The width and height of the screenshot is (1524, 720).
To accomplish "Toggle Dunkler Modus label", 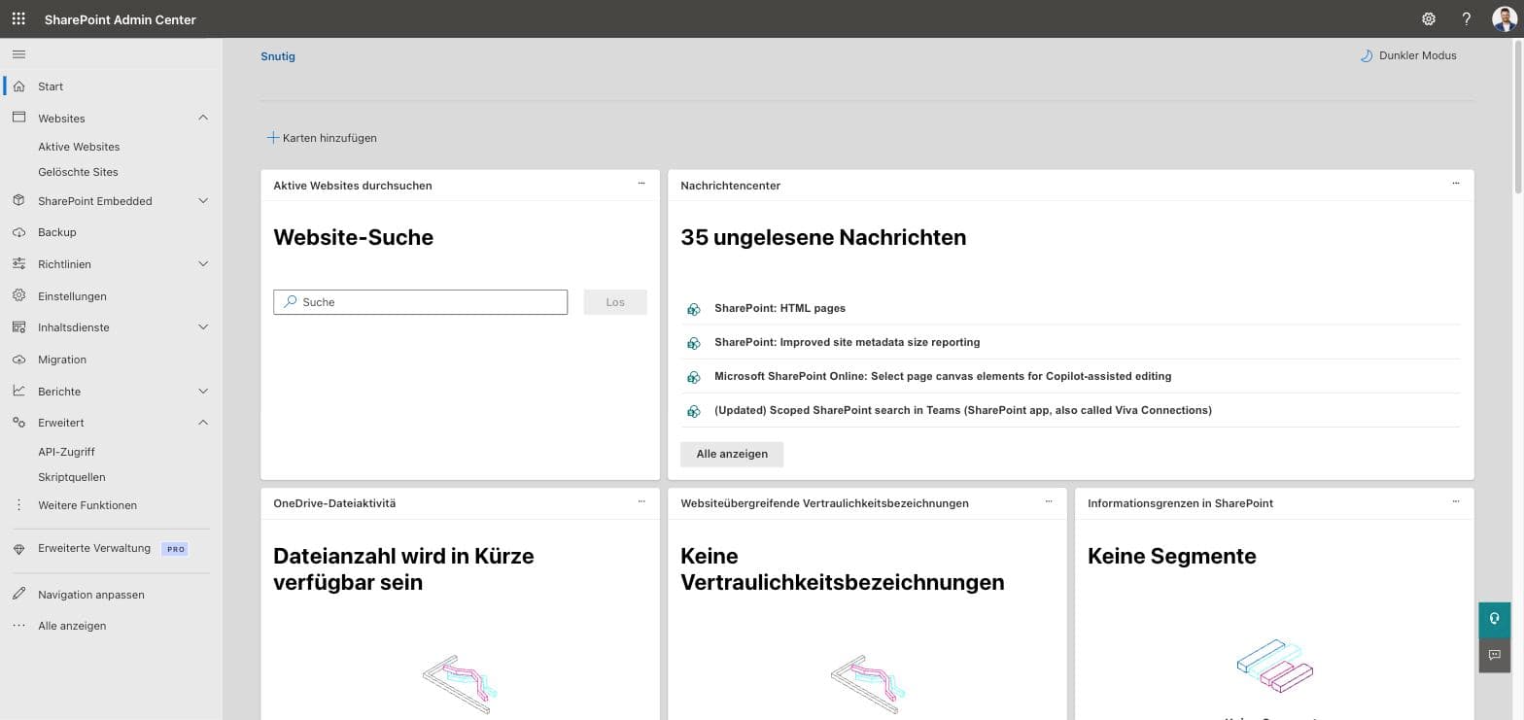I will coord(1418,55).
